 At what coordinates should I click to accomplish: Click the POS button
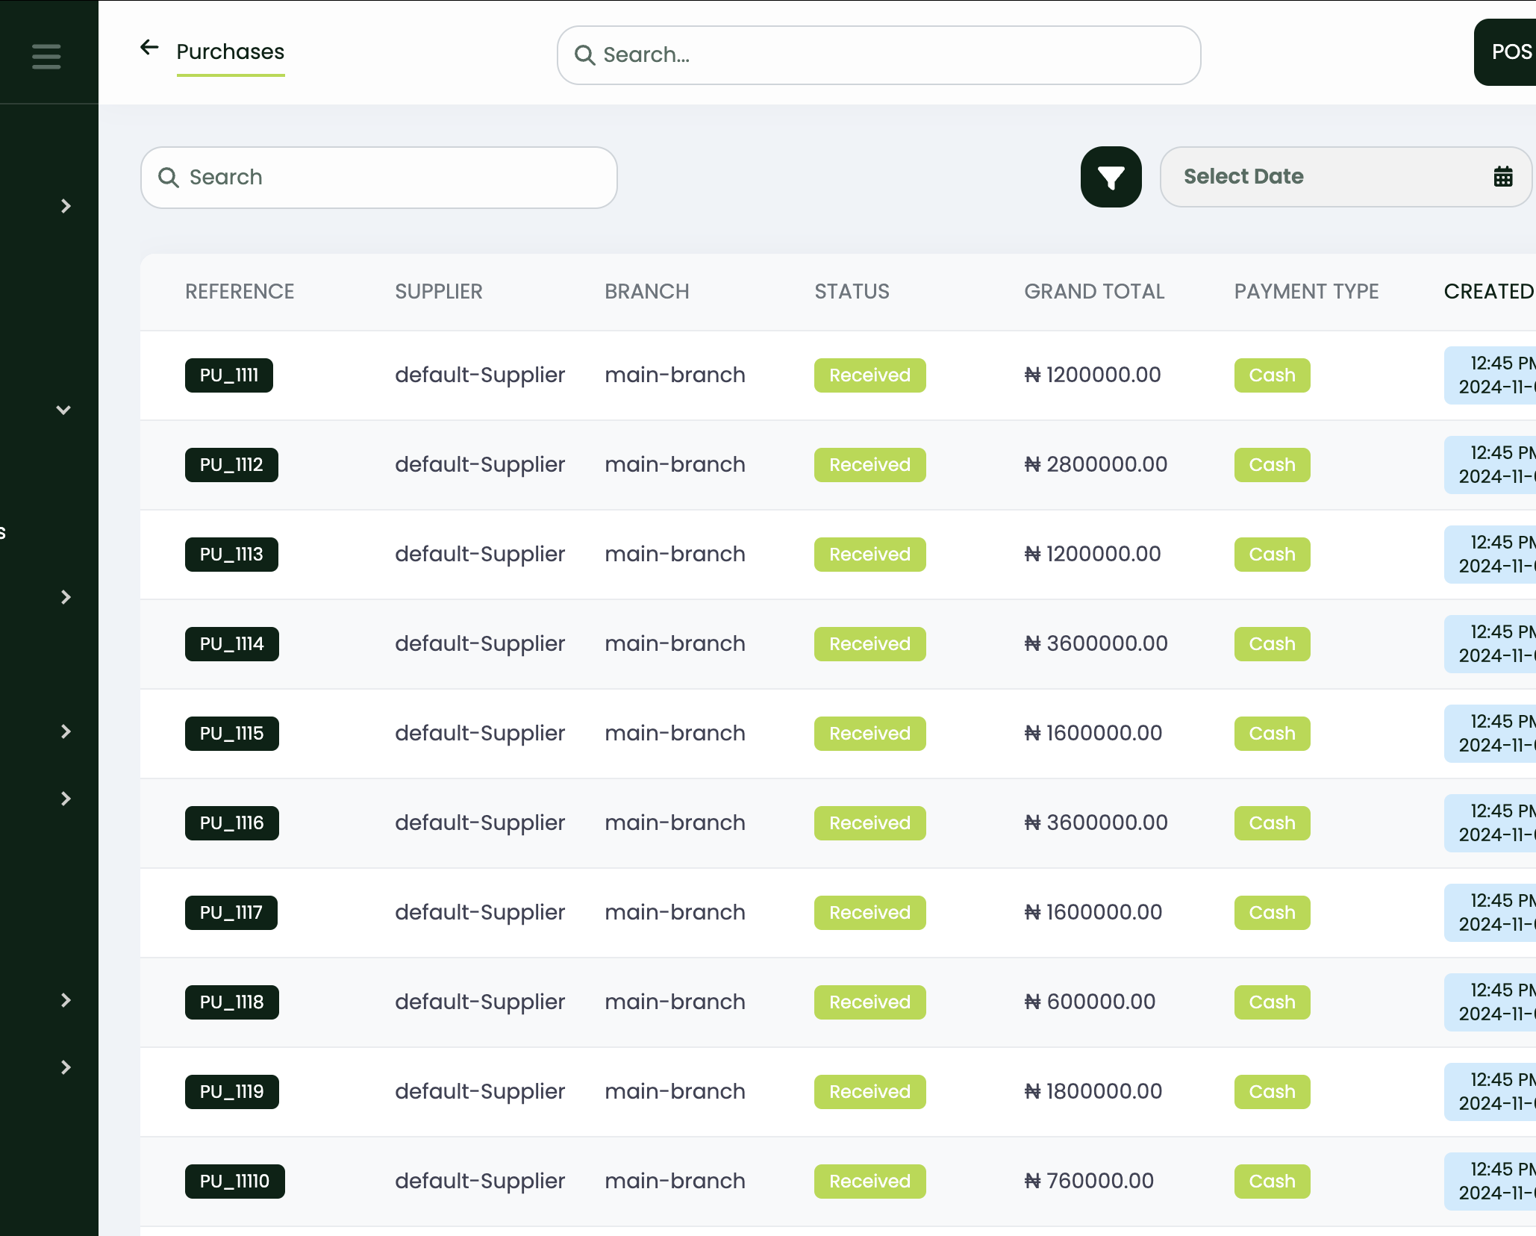point(1511,52)
